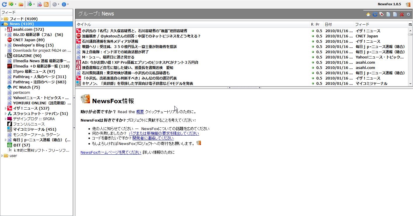Open the NewsFoxホームページを見てください link
Screen dimensions: 413x216
click(x=111, y=152)
